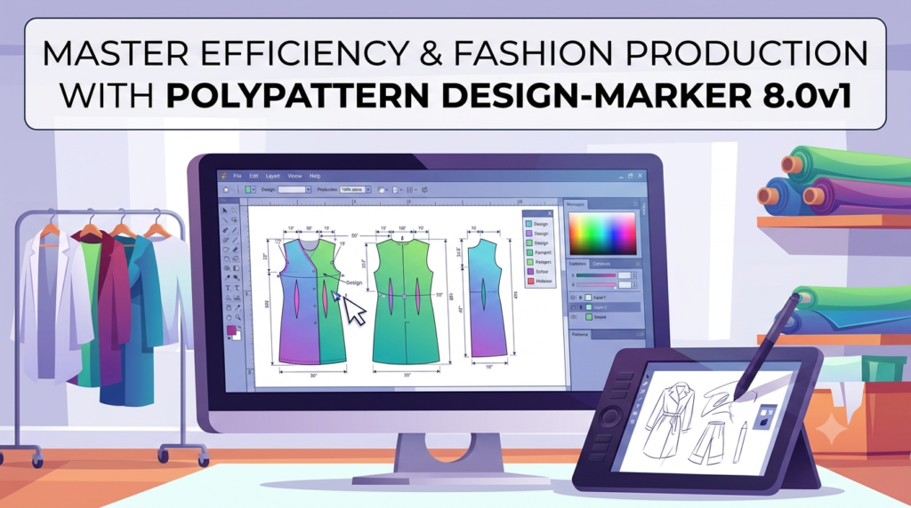The width and height of the screenshot is (911, 508).
Task: Click the white background color swatch
Action: click(x=238, y=337)
